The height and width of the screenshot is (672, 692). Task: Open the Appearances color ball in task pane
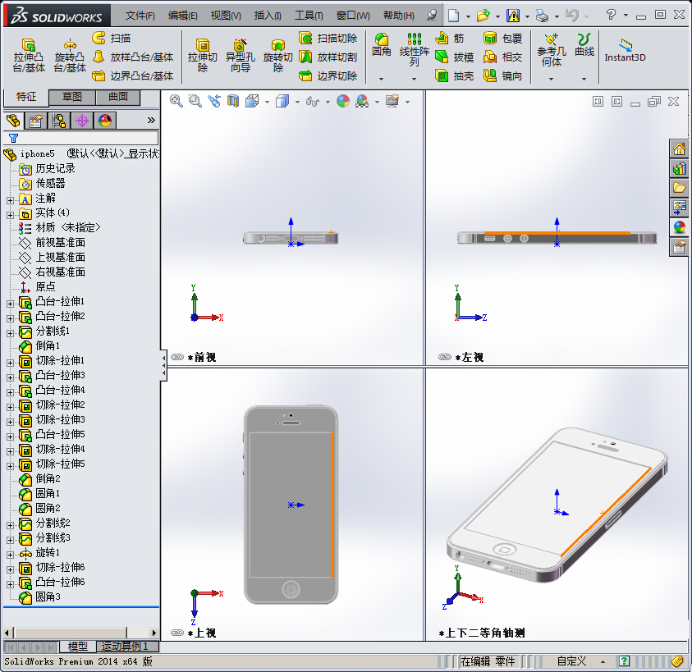[x=679, y=227]
